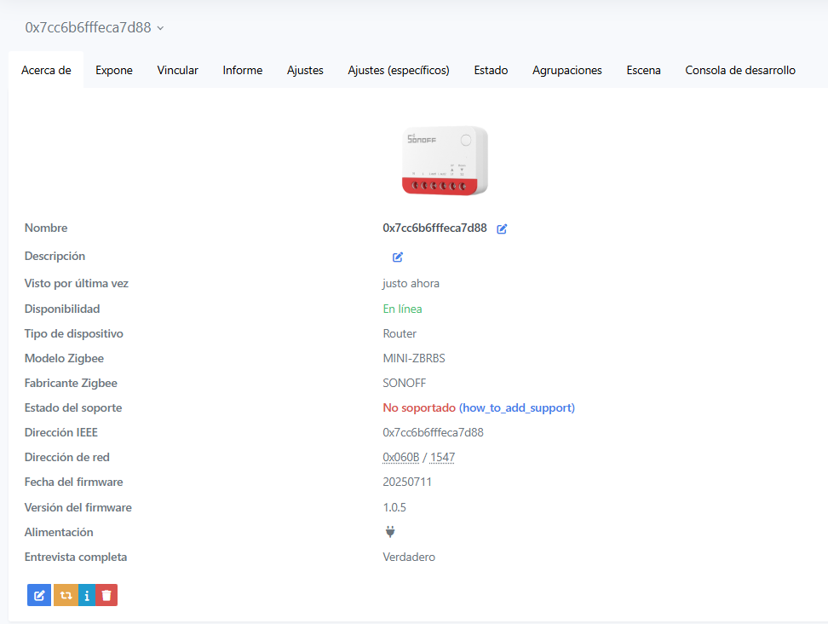Click the SONOFF device image
This screenshot has height=624, width=828.
[x=445, y=160]
